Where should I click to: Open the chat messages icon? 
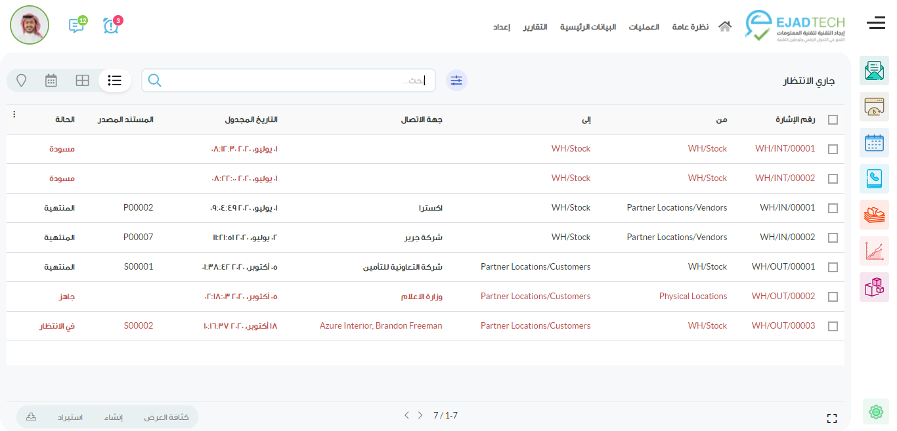77,26
